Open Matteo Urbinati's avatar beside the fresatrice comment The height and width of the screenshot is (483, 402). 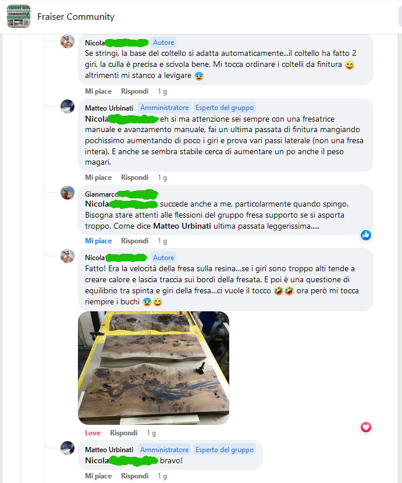(67, 106)
